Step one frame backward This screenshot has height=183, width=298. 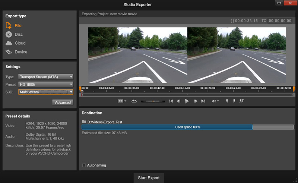pos(178,101)
